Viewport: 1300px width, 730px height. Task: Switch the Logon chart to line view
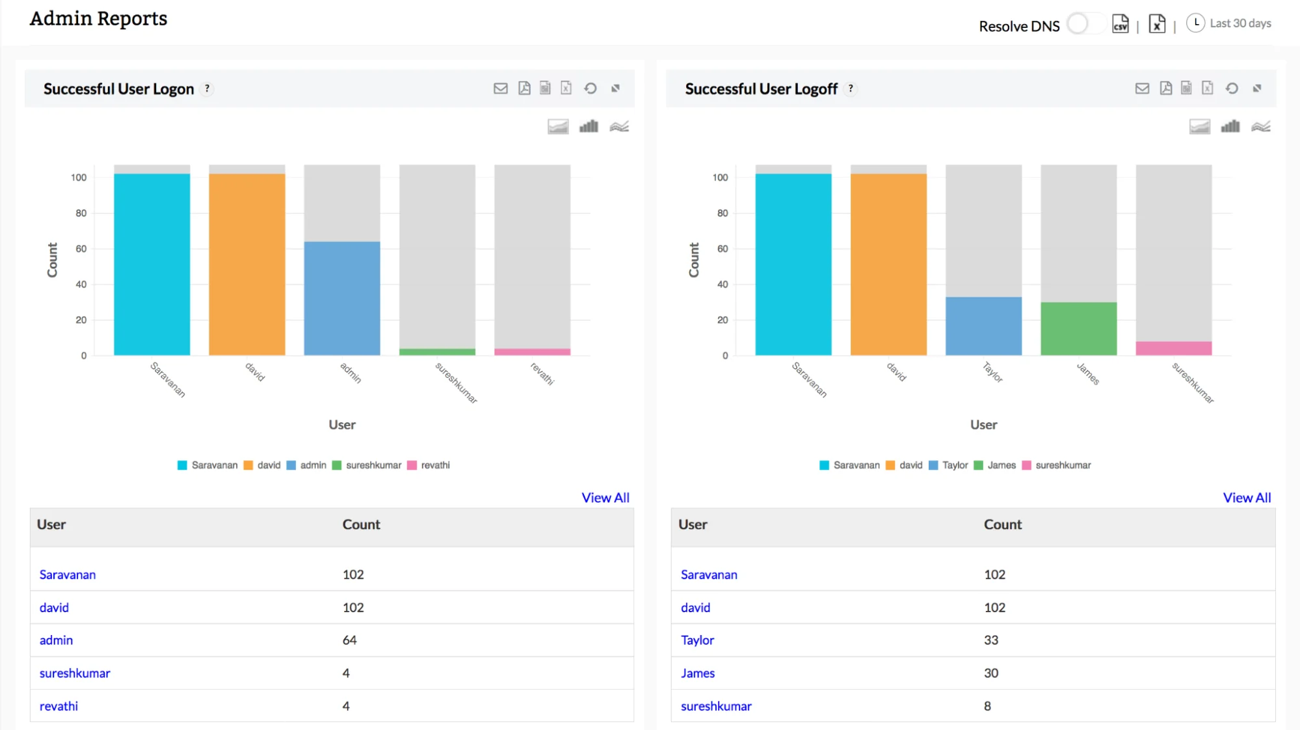click(x=619, y=127)
